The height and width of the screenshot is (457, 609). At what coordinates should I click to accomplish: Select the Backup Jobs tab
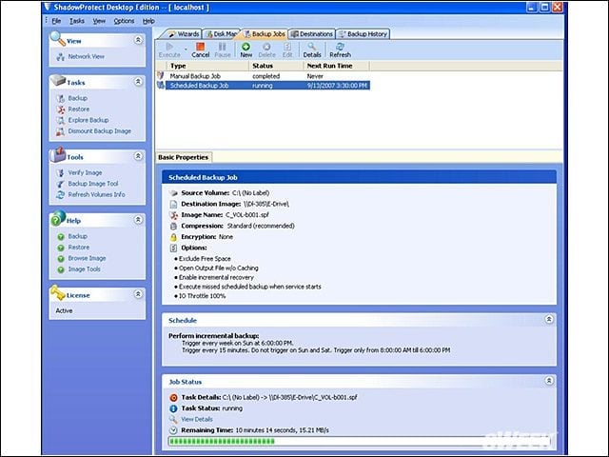(x=265, y=34)
